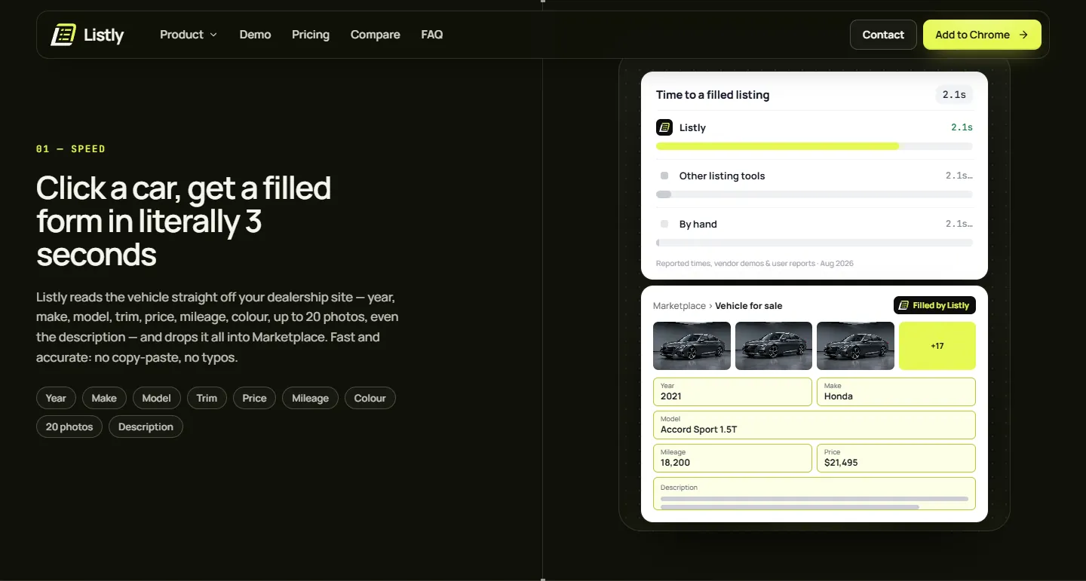This screenshot has height=581, width=1086.
Task: Expand the Product dropdown menu
Action: (x=189, y=35)
